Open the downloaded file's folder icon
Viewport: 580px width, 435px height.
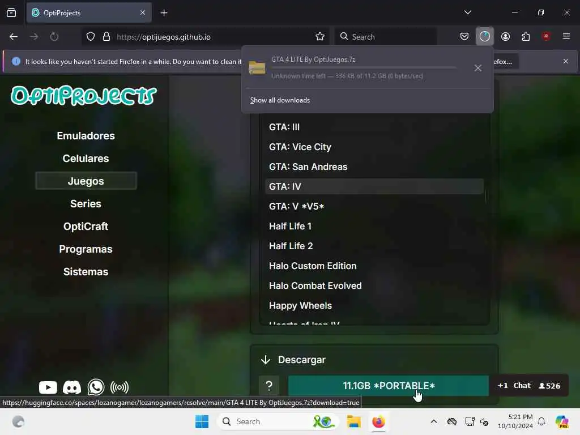pos(257,67)
